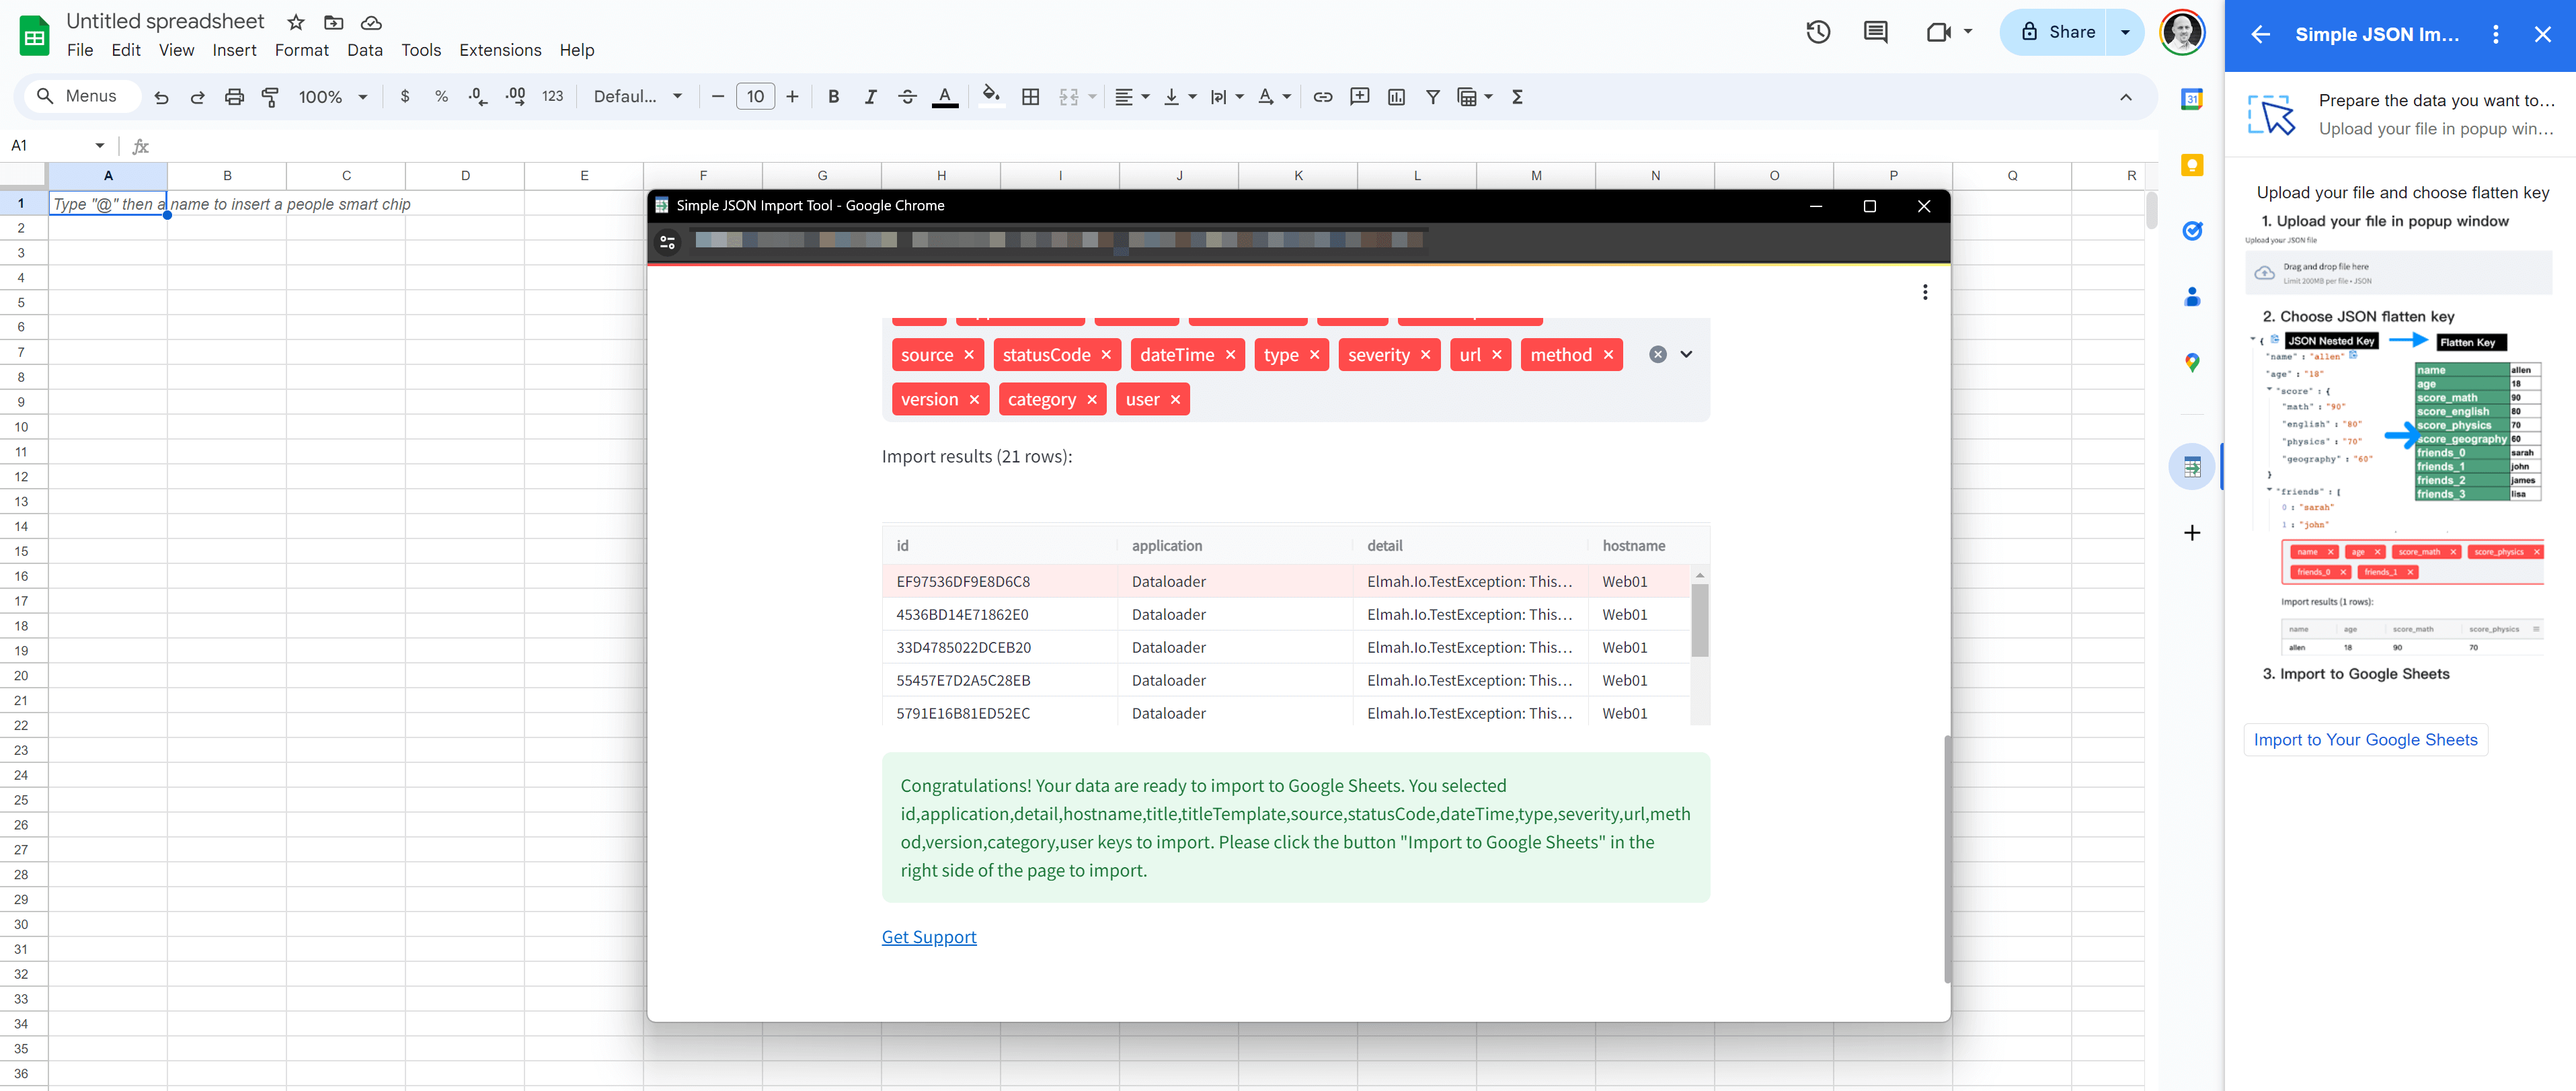This screenshot has height=1091, width=2576.
Task: Expand the selected keys chip list chevron
Action: 1687,354
